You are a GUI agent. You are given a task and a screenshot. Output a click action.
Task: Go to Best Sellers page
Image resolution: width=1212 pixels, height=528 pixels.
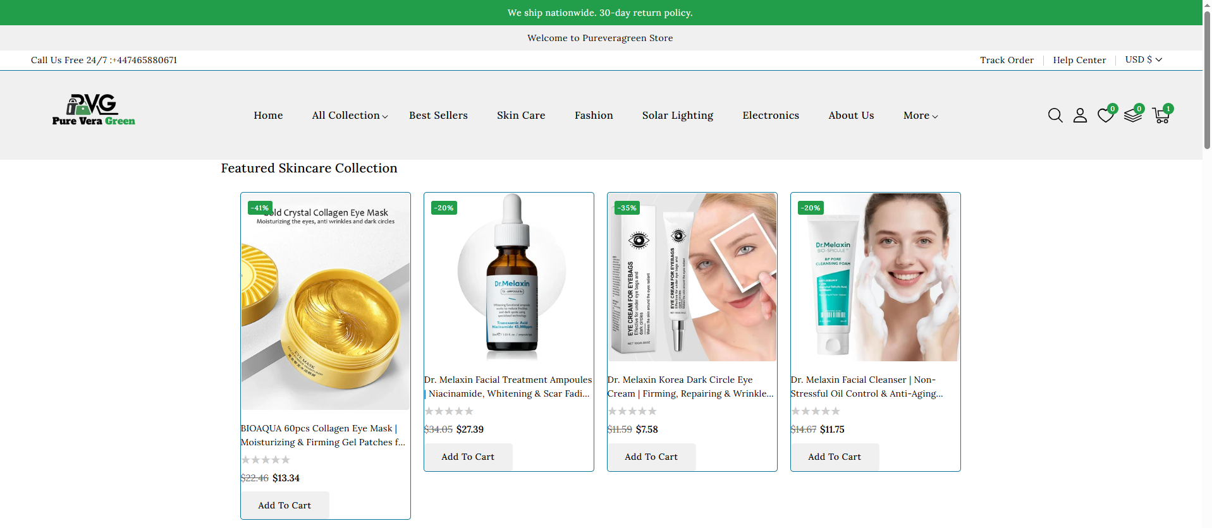438,116
